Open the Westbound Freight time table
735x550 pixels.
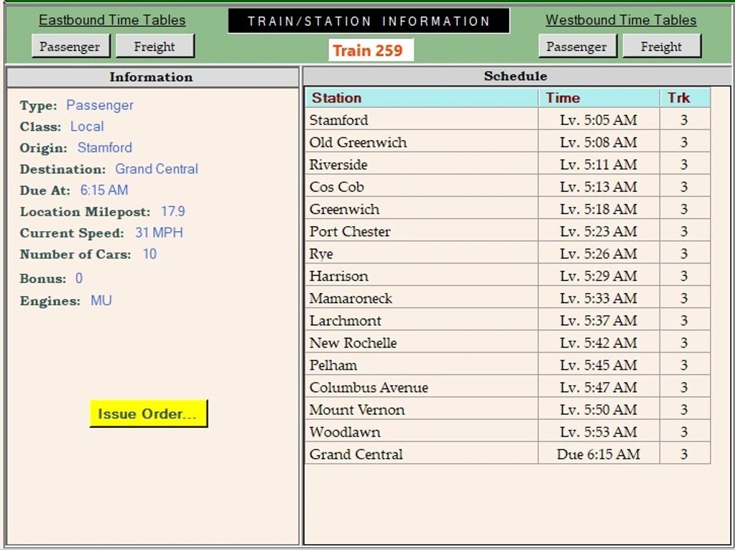point(661,47)
